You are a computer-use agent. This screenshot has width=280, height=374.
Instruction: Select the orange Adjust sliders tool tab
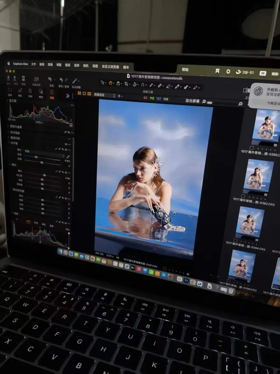pyautogui.click(x=52, y=92)
